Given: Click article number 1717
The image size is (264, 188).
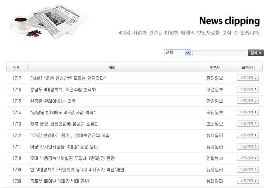Looking at the screenshot, I should [17, 78].
